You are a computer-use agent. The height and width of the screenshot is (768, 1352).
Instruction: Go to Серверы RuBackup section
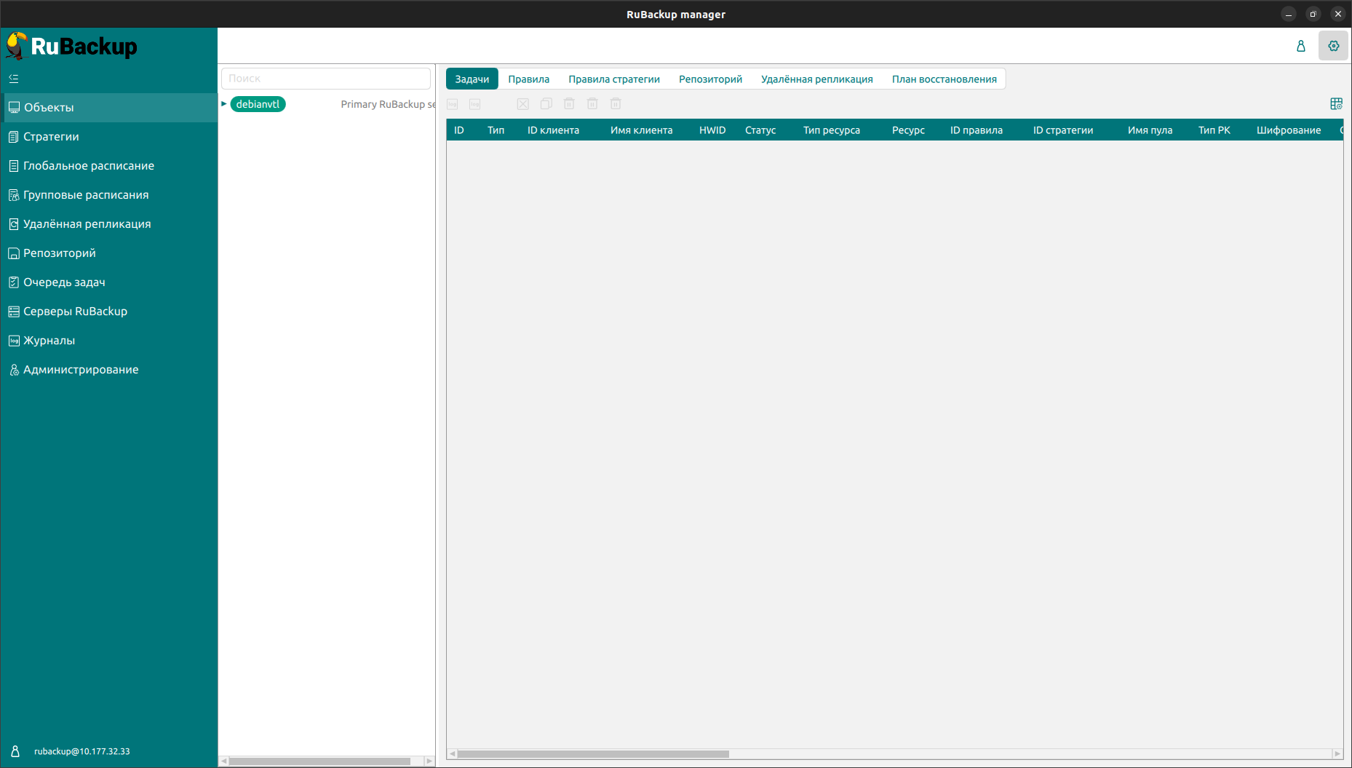click(x=75, y=312)
